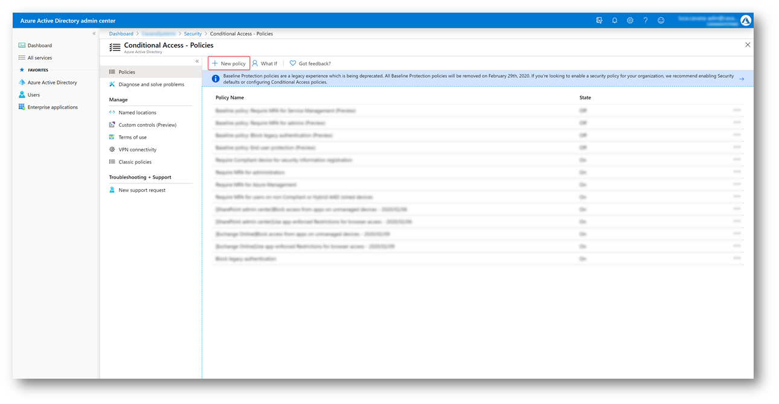Viewport: 779px width, 404px height.
Task: Click the plus icon for New policy
Action: pos(215,63)
